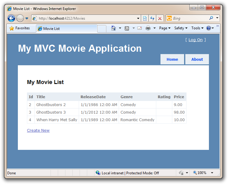Click the red Stop loading icon
The image size is (228, 184).
(160, 18)
